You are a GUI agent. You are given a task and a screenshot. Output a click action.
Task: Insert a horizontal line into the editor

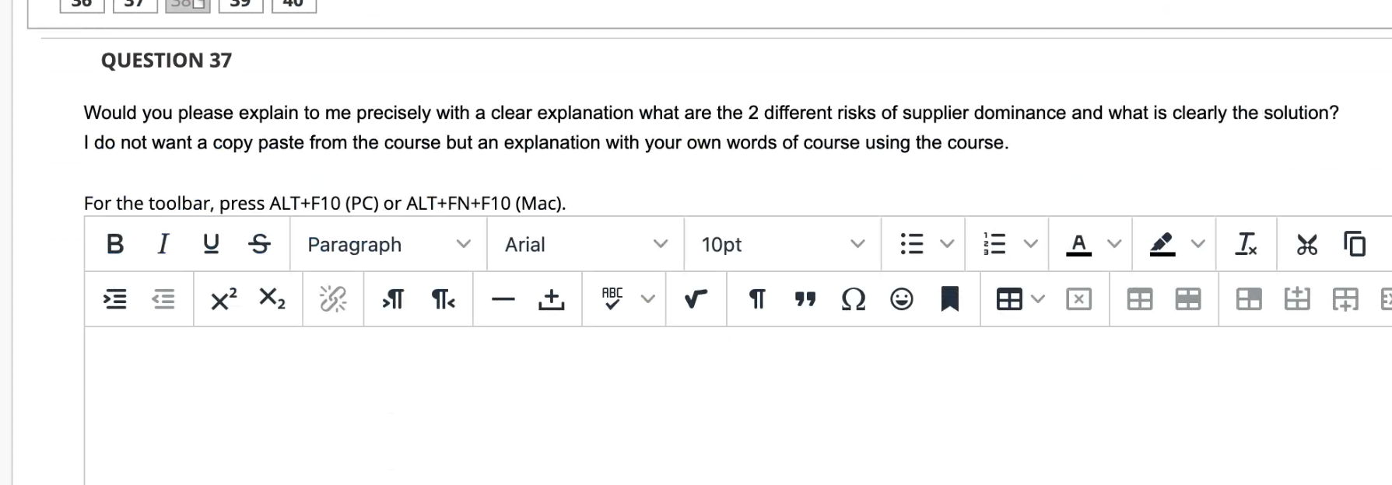(503, 298)
